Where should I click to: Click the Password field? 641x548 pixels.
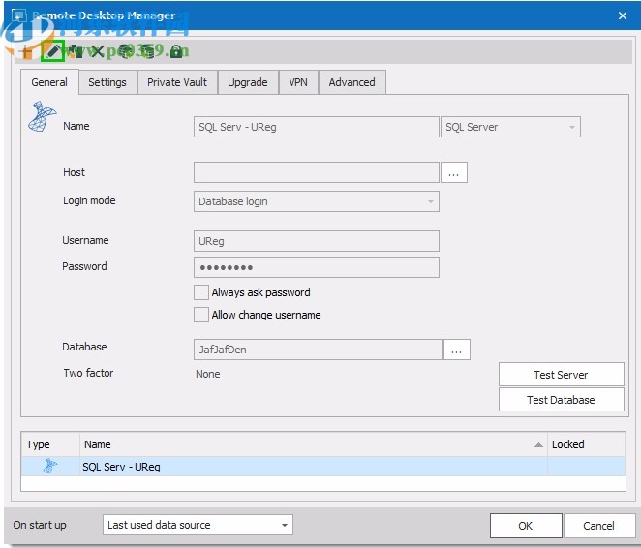point(317,267)
